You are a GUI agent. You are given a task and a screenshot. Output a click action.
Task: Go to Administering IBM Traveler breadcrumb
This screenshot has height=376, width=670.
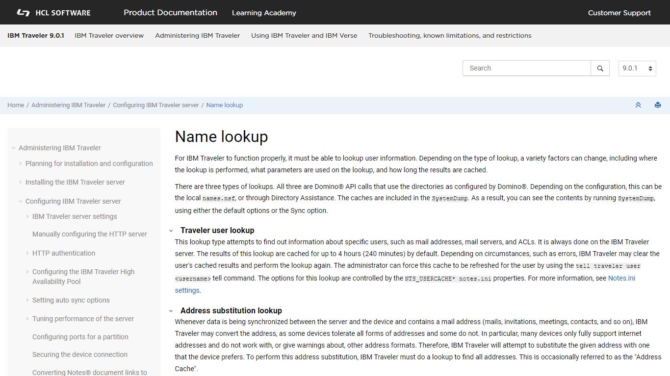click(x=69, y=105)
